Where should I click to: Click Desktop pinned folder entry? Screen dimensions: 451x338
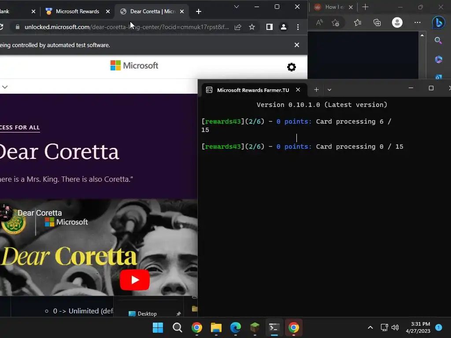pyautogui.click(x=147, y=314)
